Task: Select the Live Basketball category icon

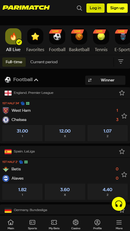Action: 79,36
